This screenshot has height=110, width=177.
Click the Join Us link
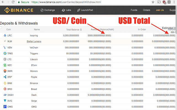pos(160,10)
